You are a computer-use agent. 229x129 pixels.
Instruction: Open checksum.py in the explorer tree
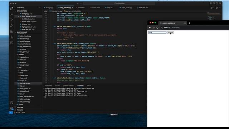click(24, 39)
